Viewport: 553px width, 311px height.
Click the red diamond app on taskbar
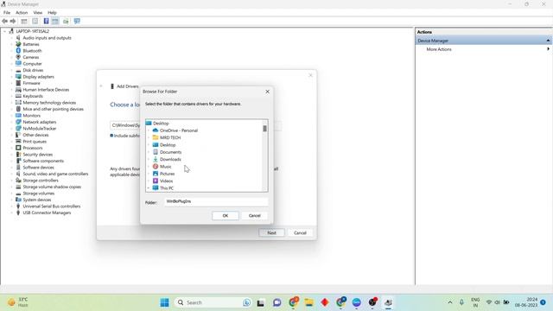[x=325, y=302]
